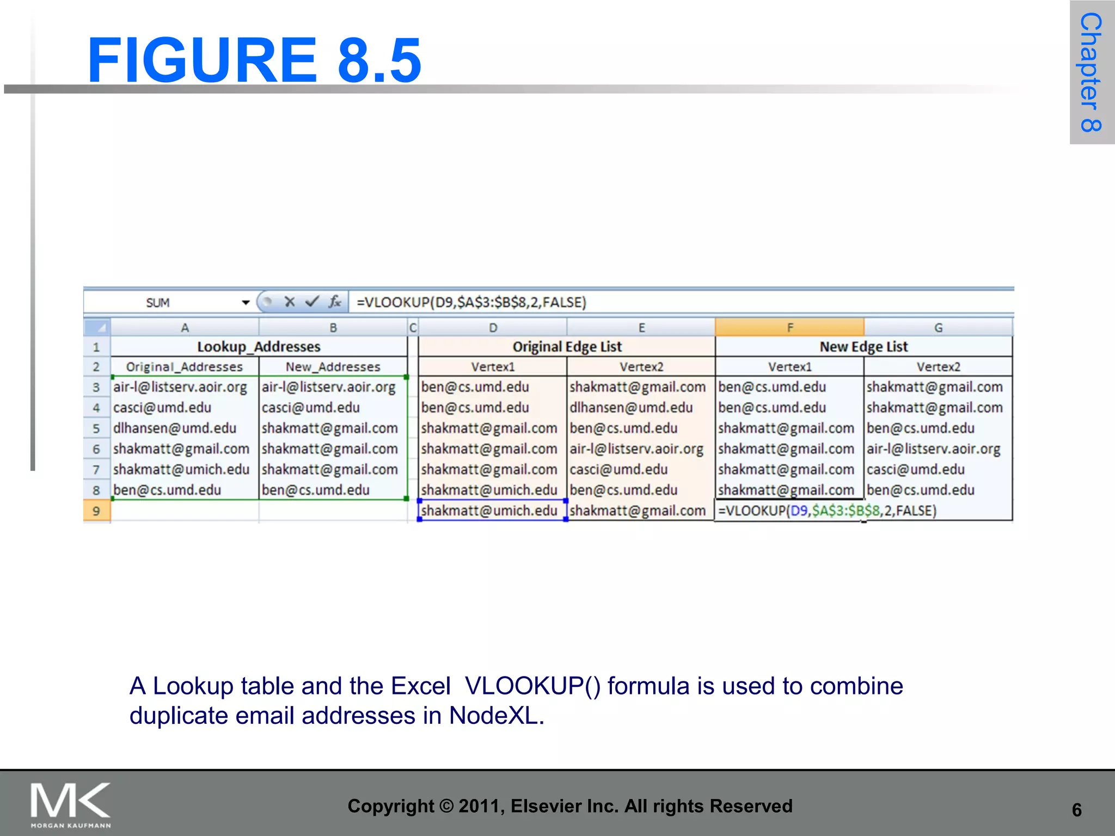Click Vertex2 under Original Edge List
Screen dimensions: 1115x836
click(641, 367)
